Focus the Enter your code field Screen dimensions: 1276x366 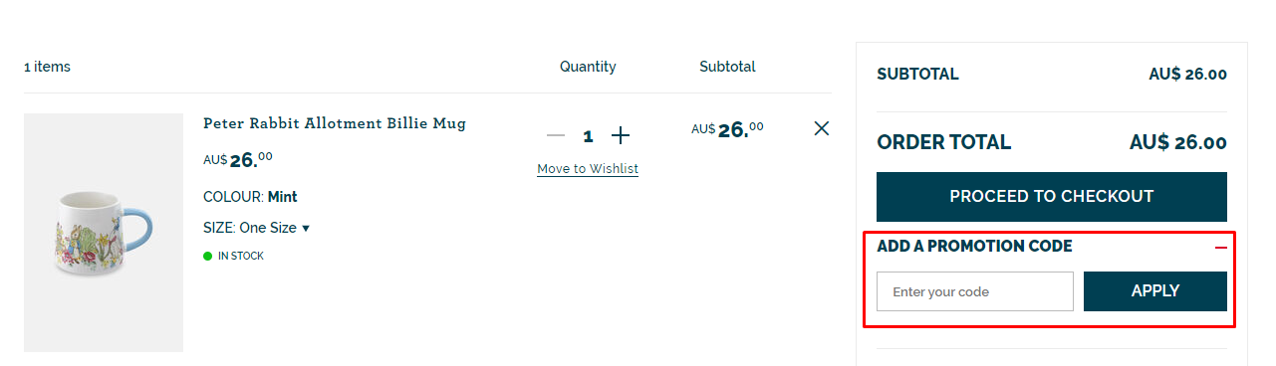click(975, 291)
